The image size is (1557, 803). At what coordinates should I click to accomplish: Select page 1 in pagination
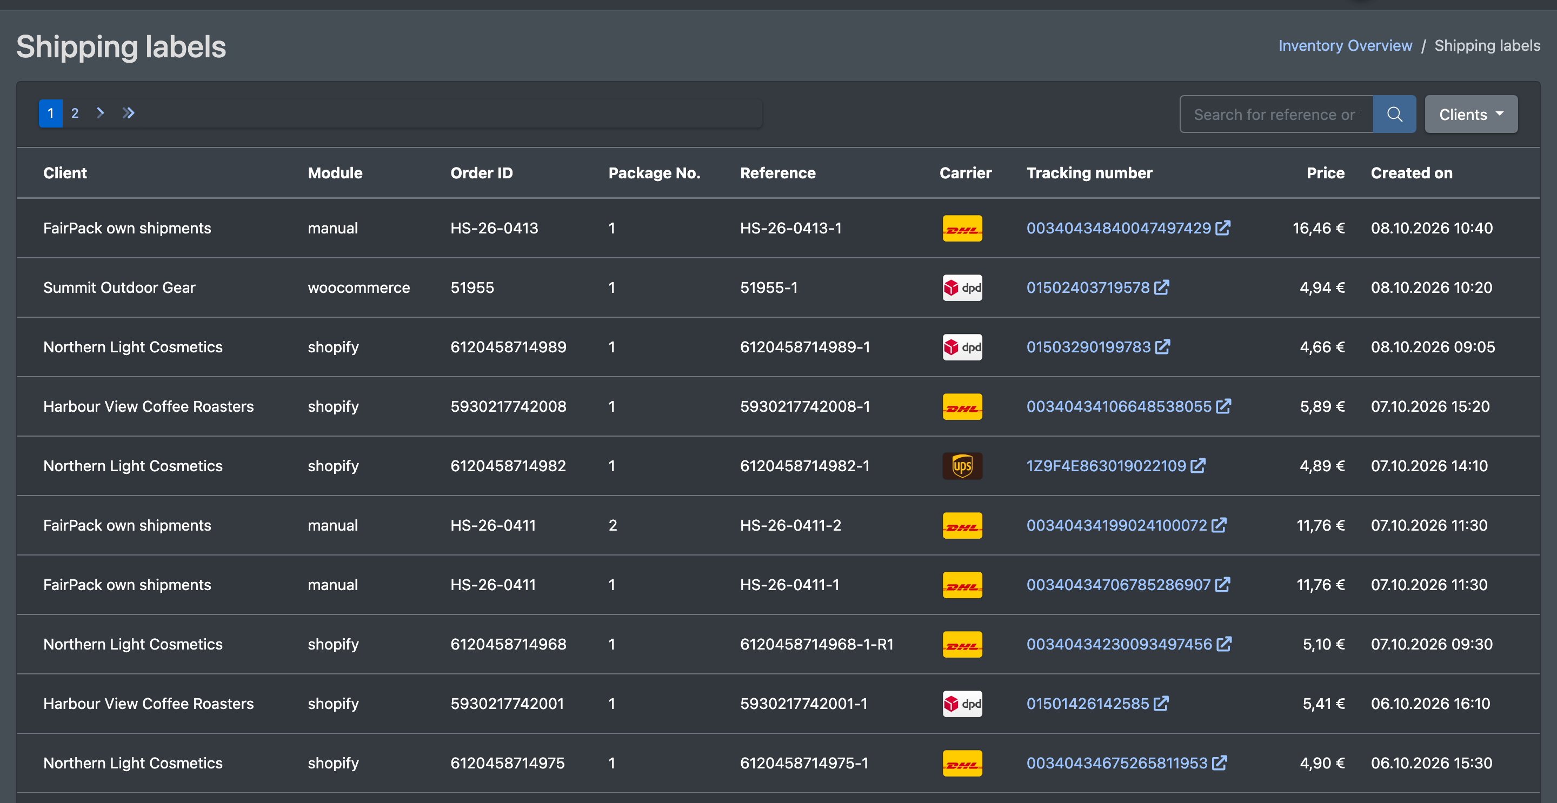click(x=51, y=113)
